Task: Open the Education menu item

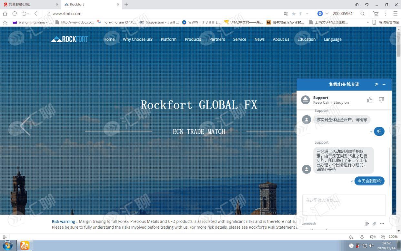Action: [306, 39]
